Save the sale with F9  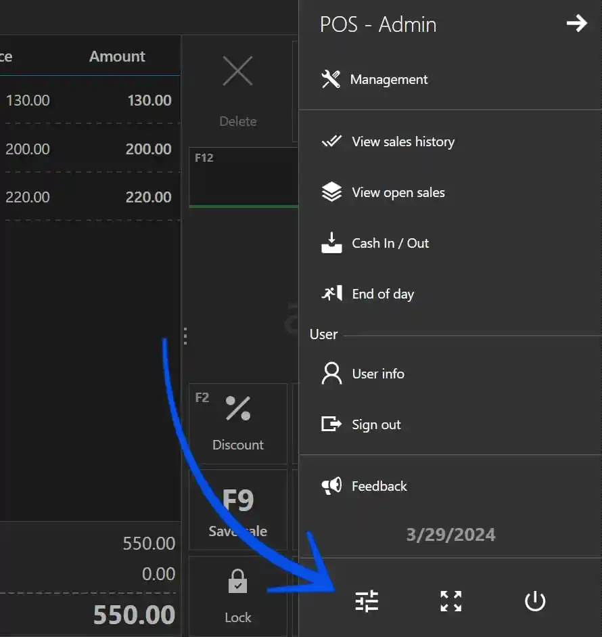point(238,510)
